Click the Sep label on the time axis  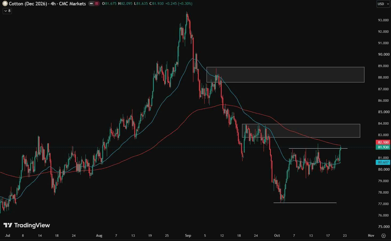[x=188, y=236]
